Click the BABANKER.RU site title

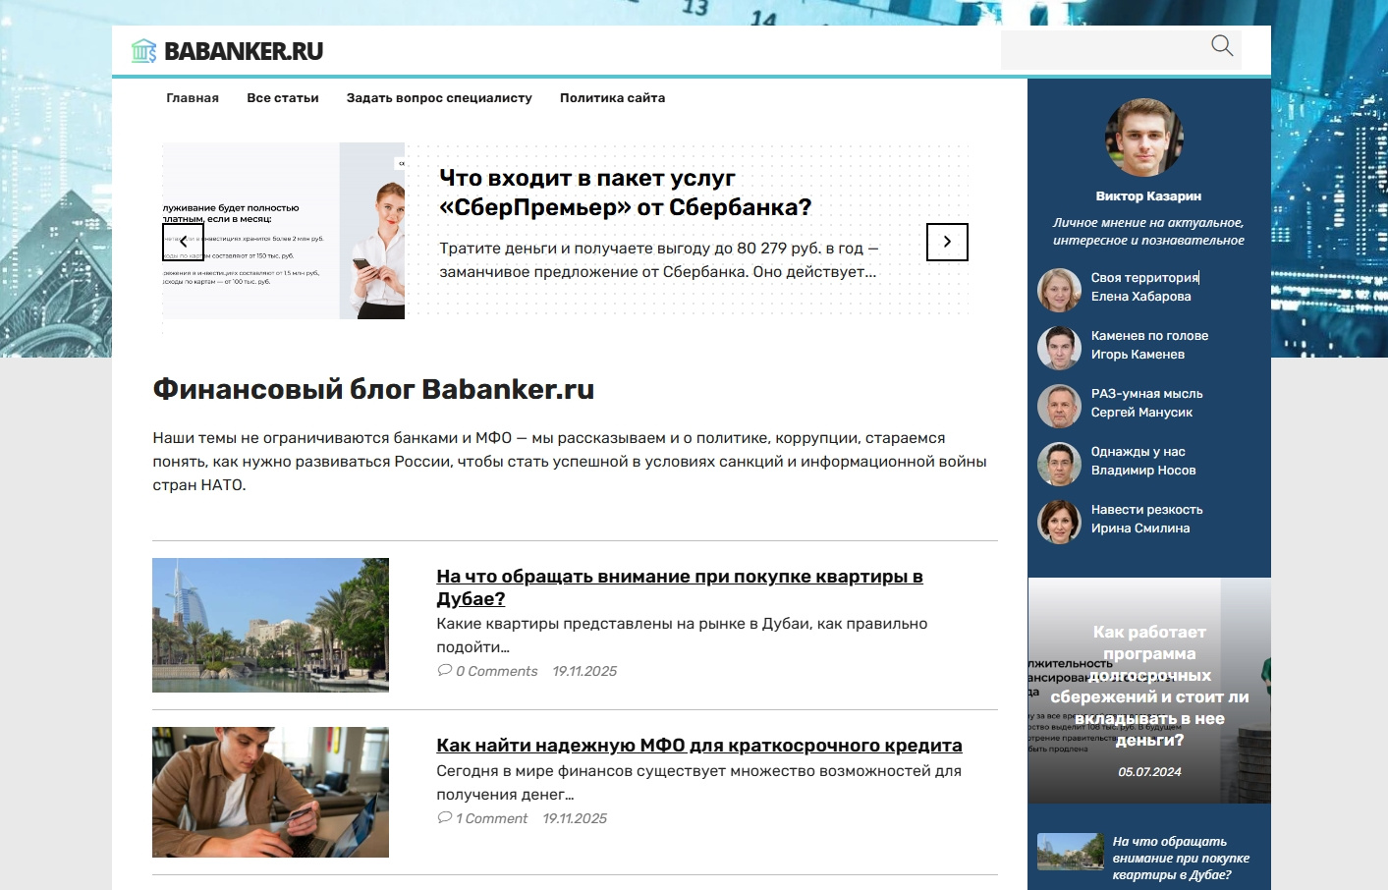click(244, 51)
